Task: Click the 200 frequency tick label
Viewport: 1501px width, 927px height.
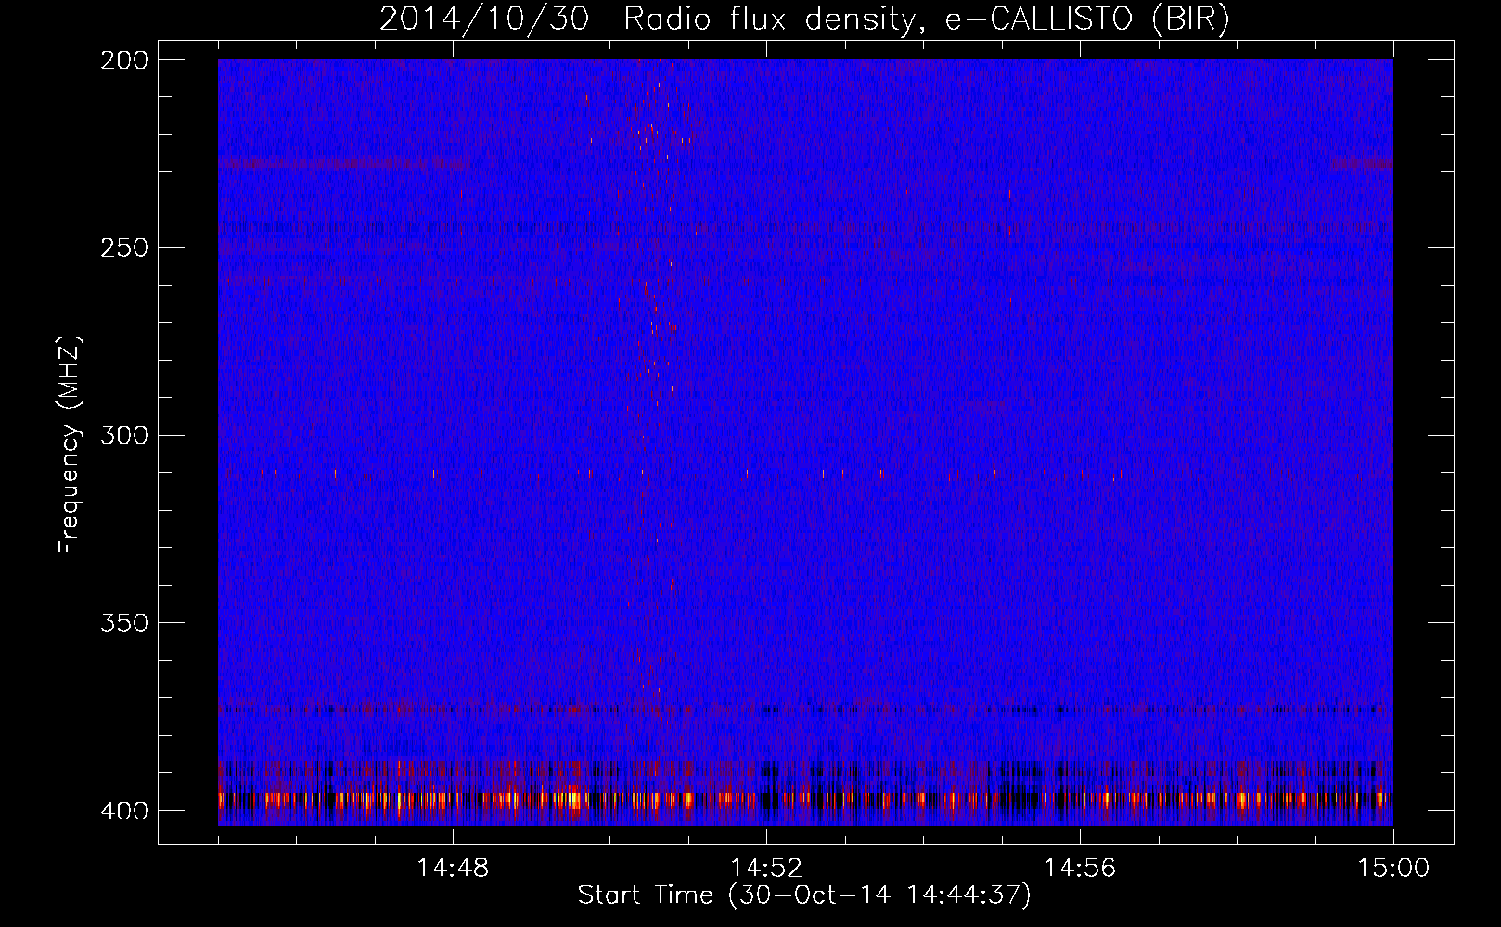Action: (123, 60)
